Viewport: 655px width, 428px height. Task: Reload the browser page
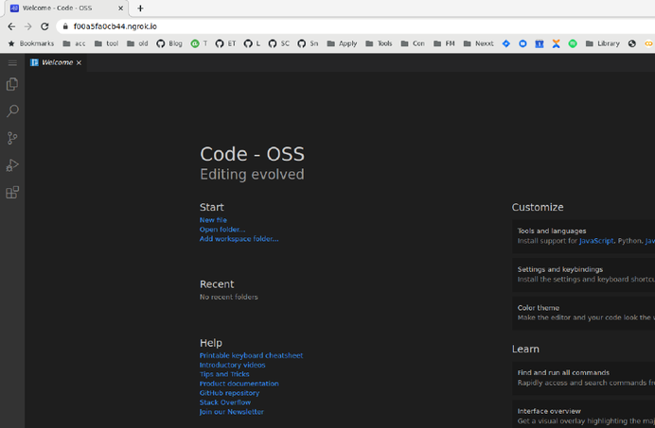(44, 26)
